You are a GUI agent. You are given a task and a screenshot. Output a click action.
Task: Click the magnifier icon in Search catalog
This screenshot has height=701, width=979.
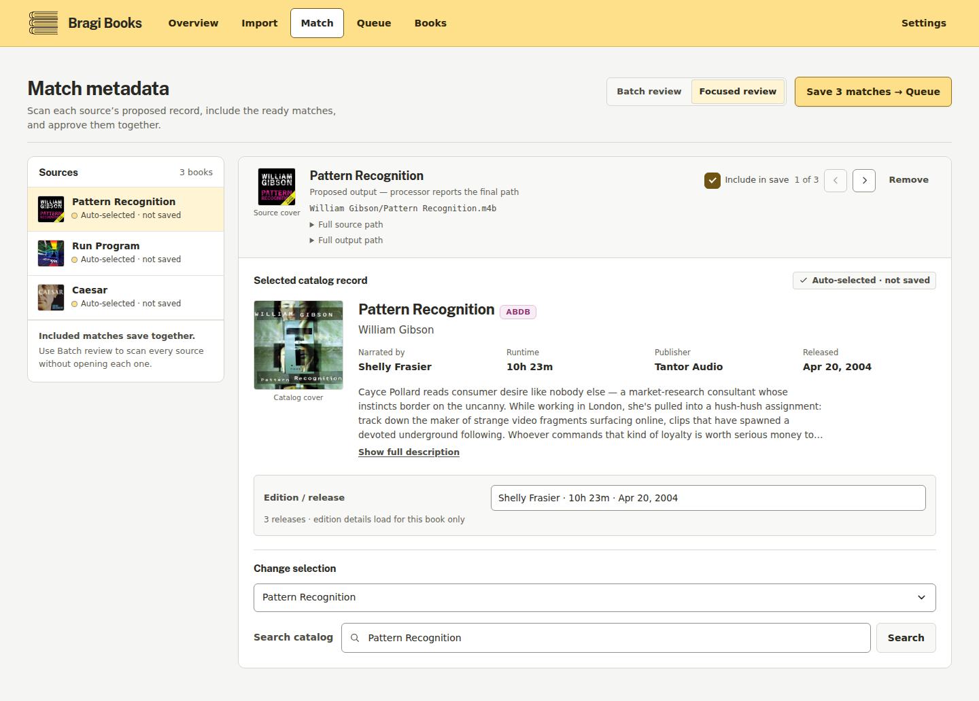355,638
